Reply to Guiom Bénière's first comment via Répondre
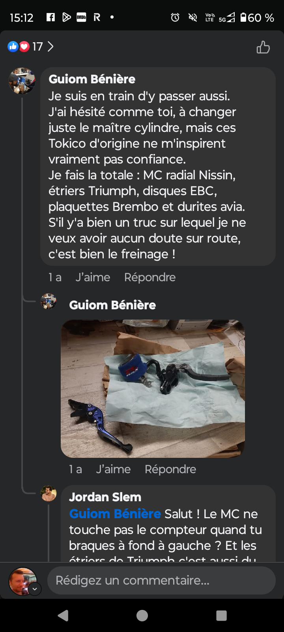Image resolution: width=284 pixels, height=632 pixels. click(x=150, y=277)
